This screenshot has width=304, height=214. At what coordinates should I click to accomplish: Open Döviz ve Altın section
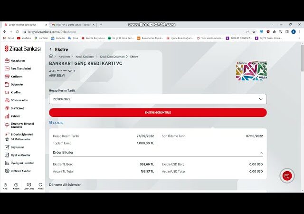pyautogui.click(x=19, y=100)
